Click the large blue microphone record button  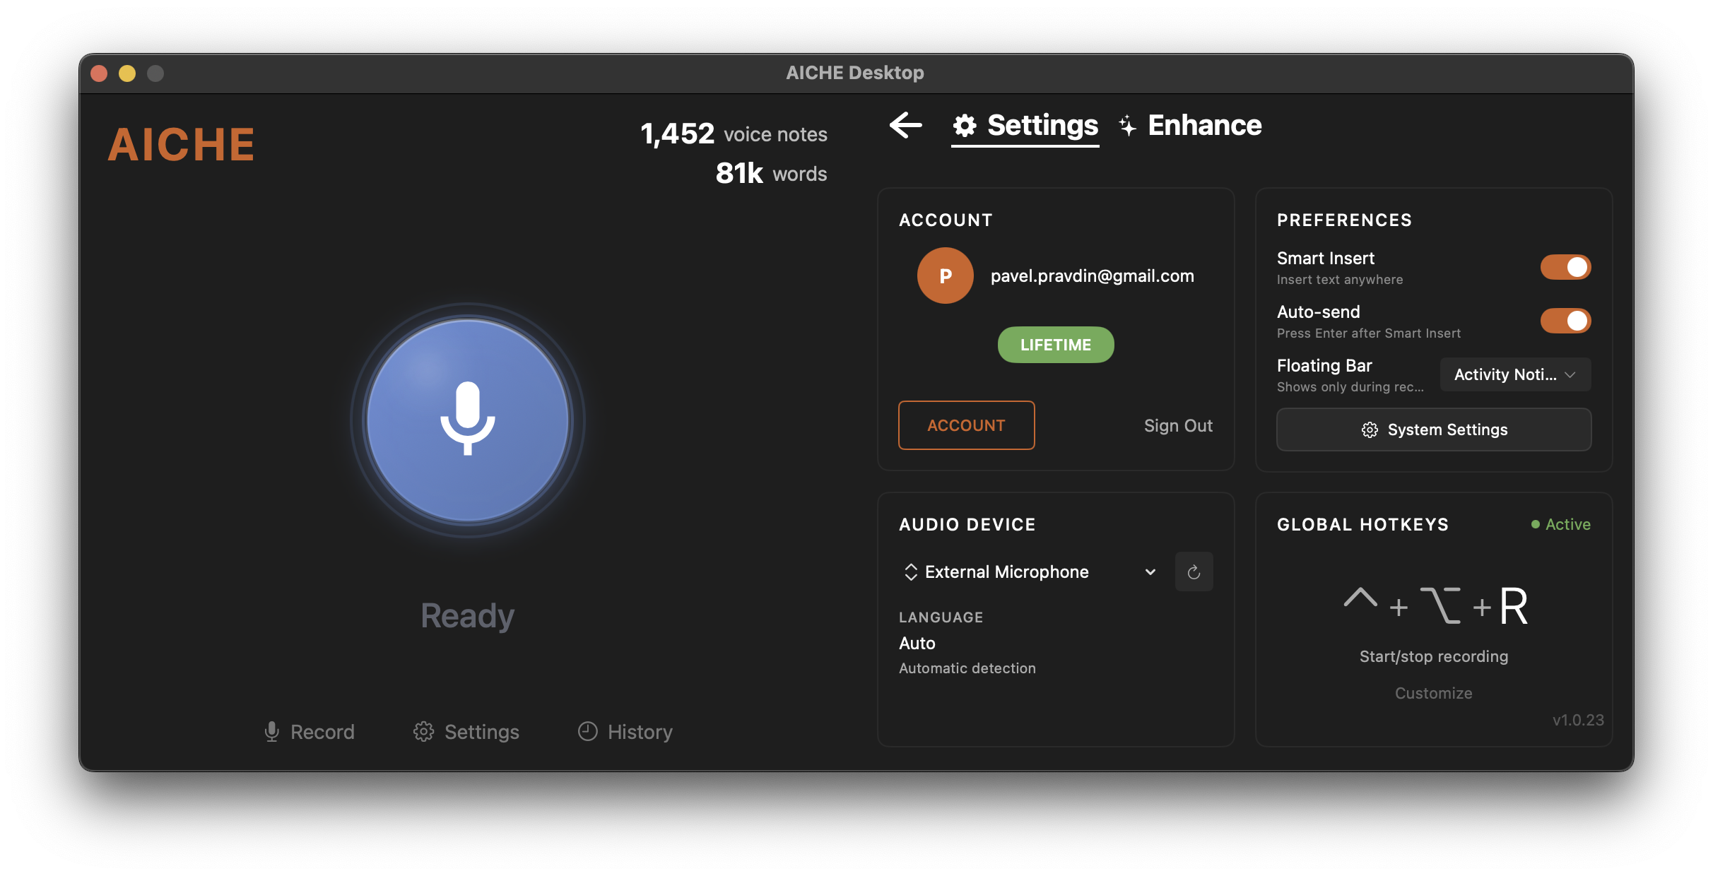pyautogui.click(x=468, y=420)
